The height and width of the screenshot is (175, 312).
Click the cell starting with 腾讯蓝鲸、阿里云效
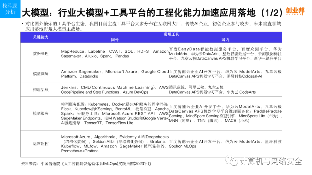click(225, 90)
